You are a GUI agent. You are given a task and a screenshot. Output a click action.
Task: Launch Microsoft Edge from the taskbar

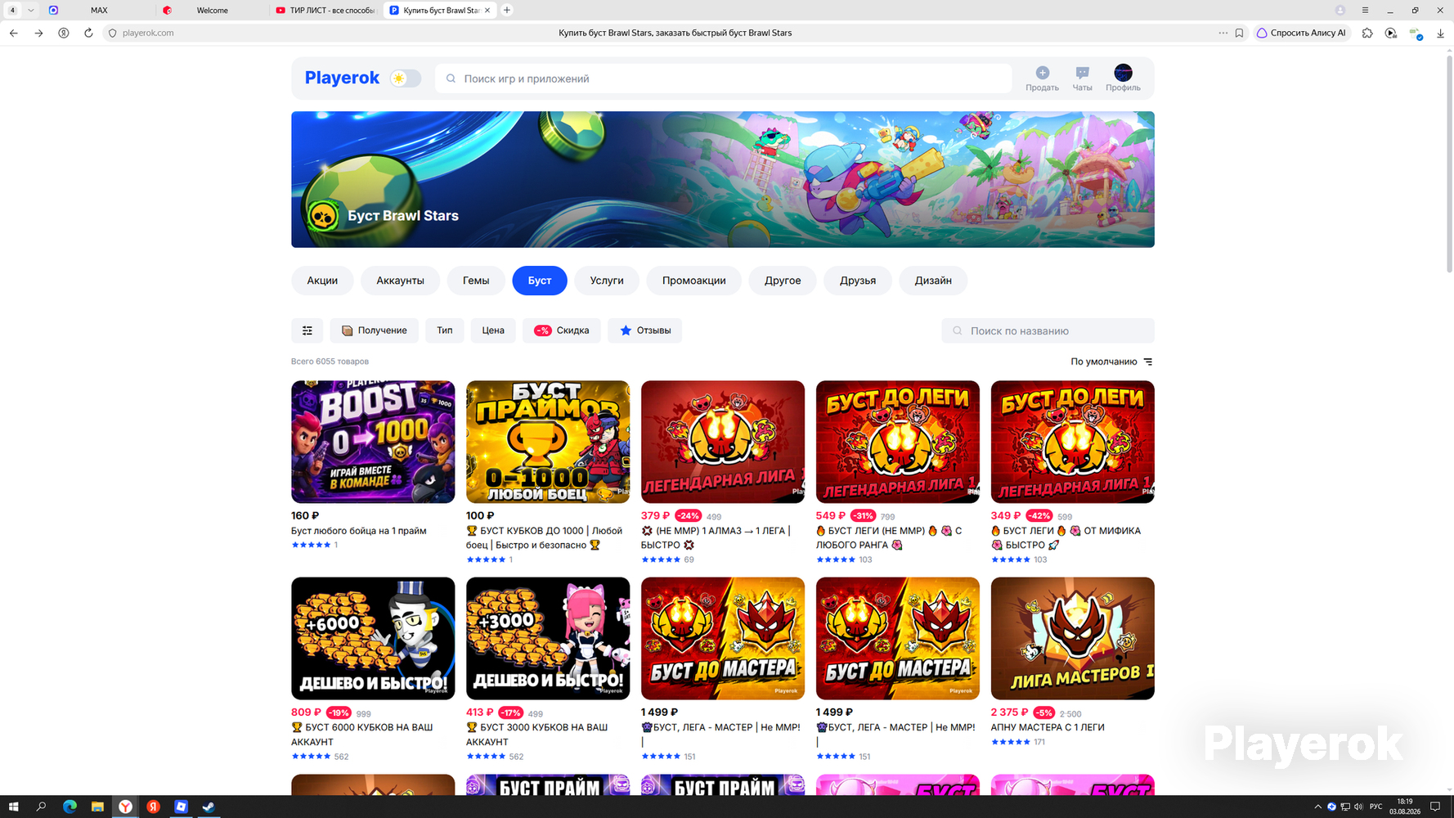point(70,807)
